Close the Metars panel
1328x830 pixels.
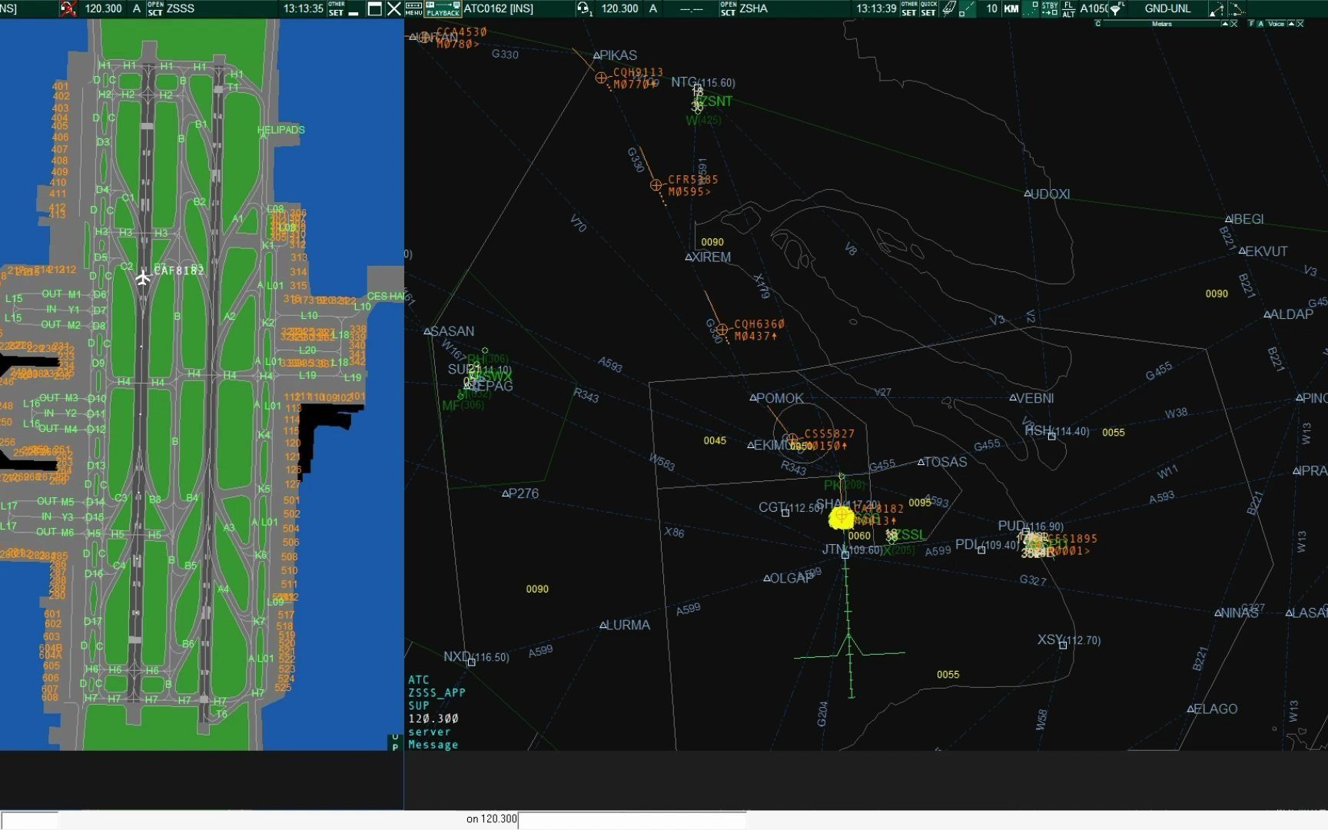pyautogui.click(x=1234, y=24)
